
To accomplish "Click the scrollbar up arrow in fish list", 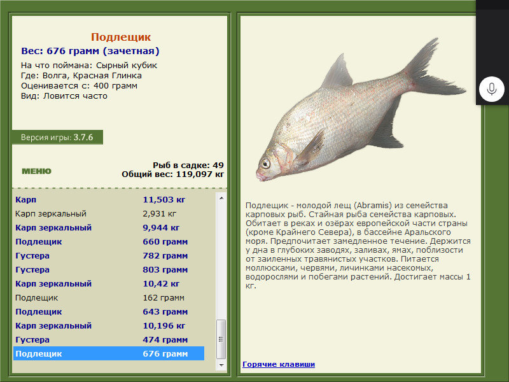I will pyautogui.click(x=221, y=198).
